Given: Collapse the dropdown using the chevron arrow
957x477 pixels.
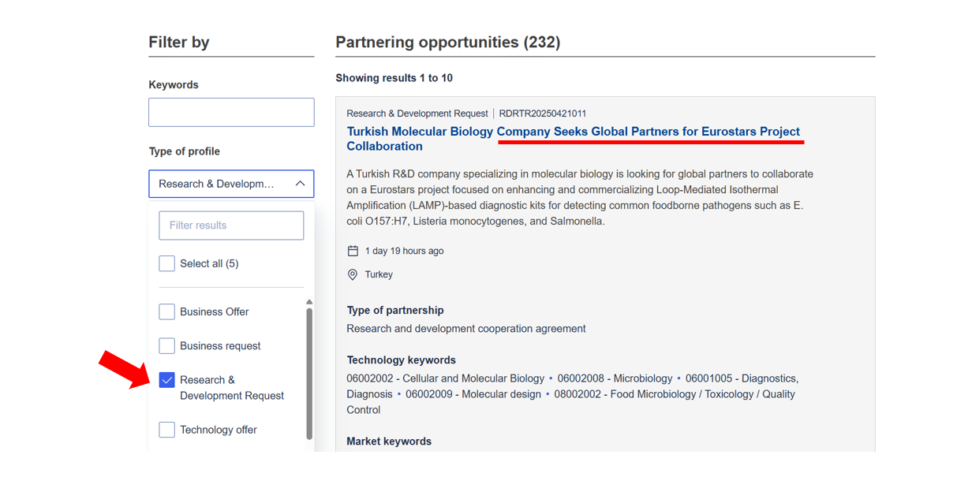Looking at the screenshot, I should click(300, 184).
